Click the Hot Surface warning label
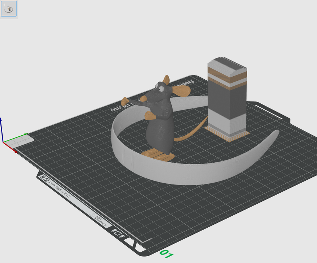Viewport: 317px width, 263px height. (x=99, y=221)
